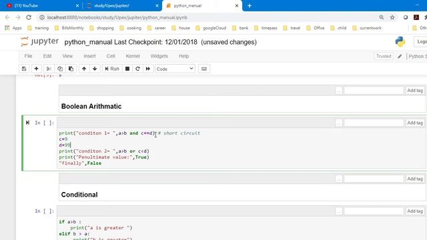The height and width of the screenshot is (240, 427).
Task: Open the house bookmarks folder
Action: pos(181,28)
